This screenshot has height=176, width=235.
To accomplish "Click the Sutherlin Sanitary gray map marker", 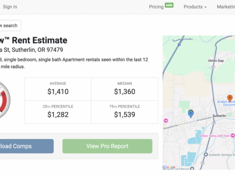I will [206, 154].
